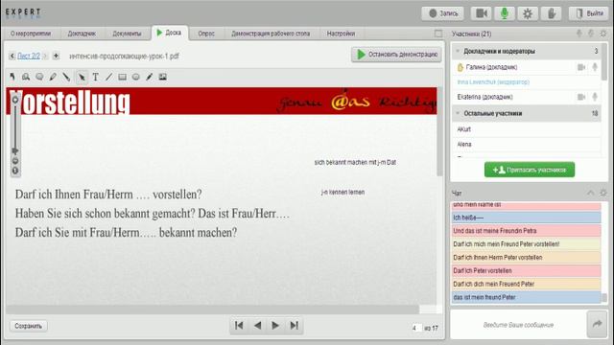The width and height of the screenshot is (614, 345).
Task: Open the Настройки tab
Action: click(x=342, y=34)
